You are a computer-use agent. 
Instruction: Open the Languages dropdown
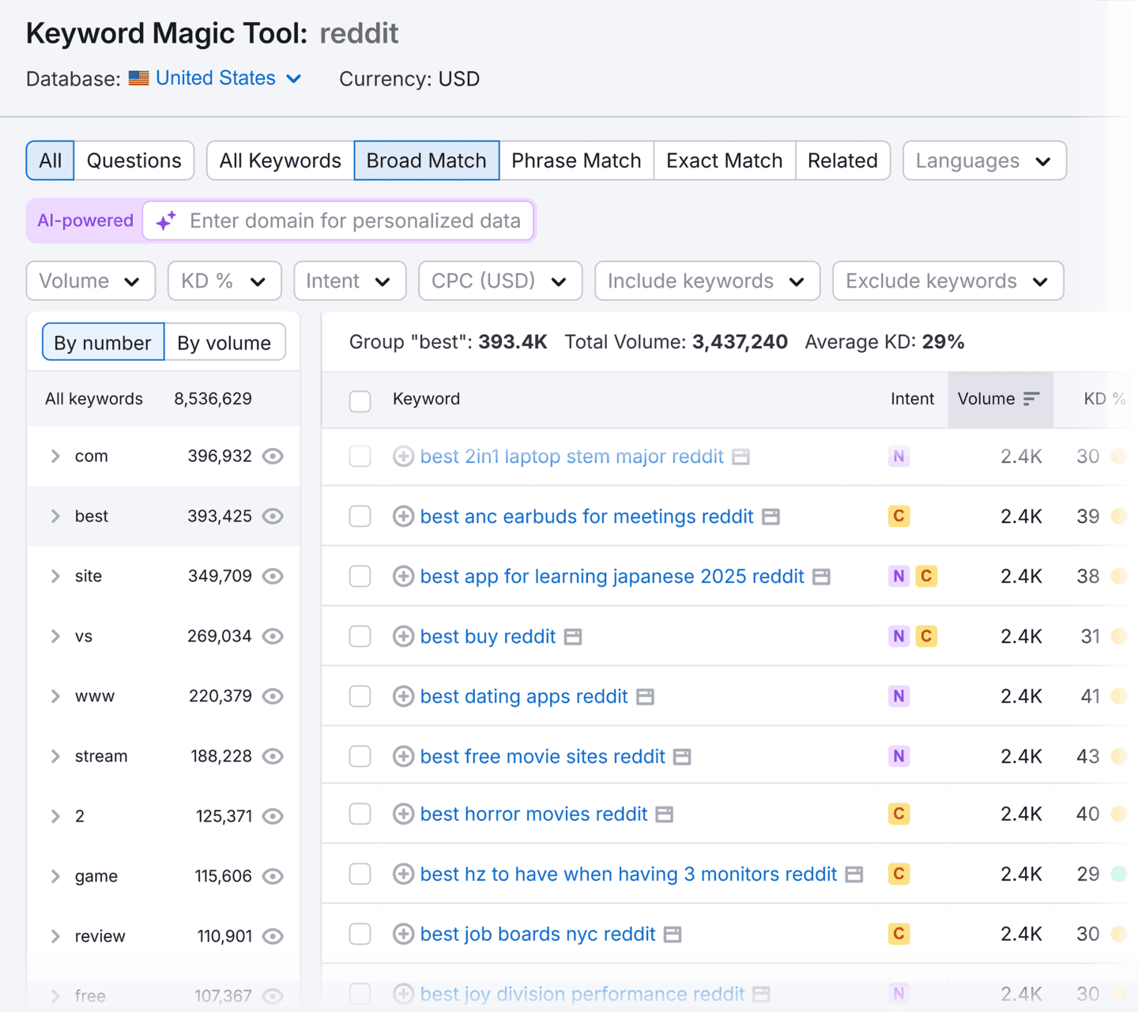click(984, 160)
